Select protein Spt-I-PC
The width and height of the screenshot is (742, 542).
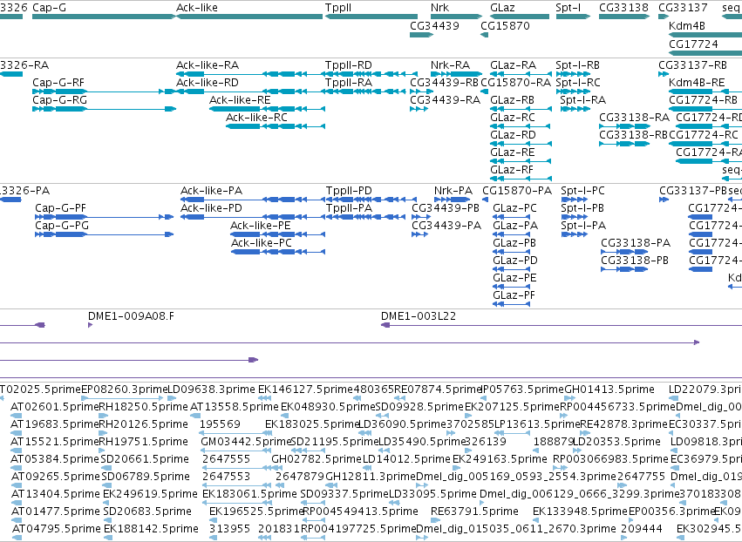[582, 191]
